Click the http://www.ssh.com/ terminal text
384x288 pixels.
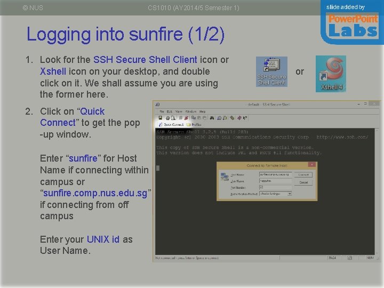pos(342,137)
